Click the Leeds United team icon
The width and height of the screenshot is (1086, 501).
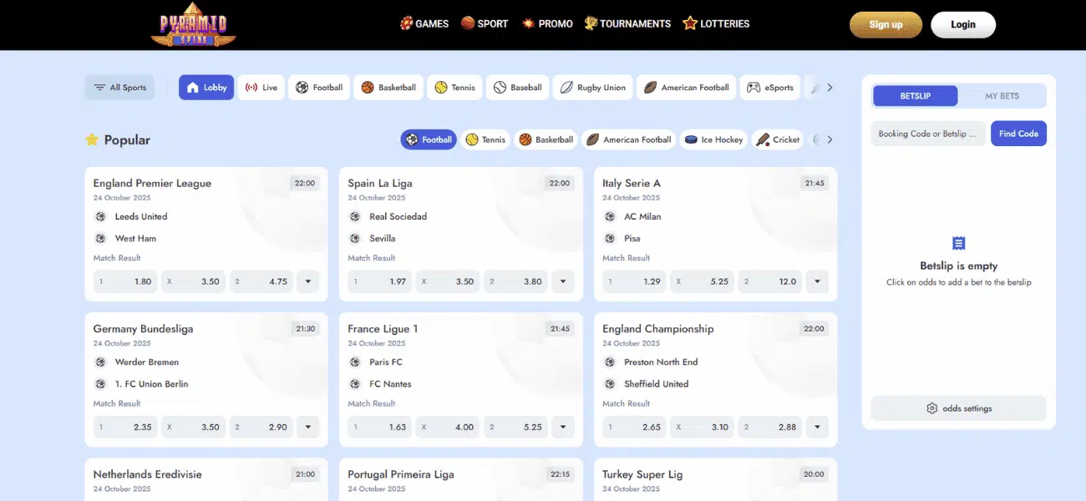point(100,216)
